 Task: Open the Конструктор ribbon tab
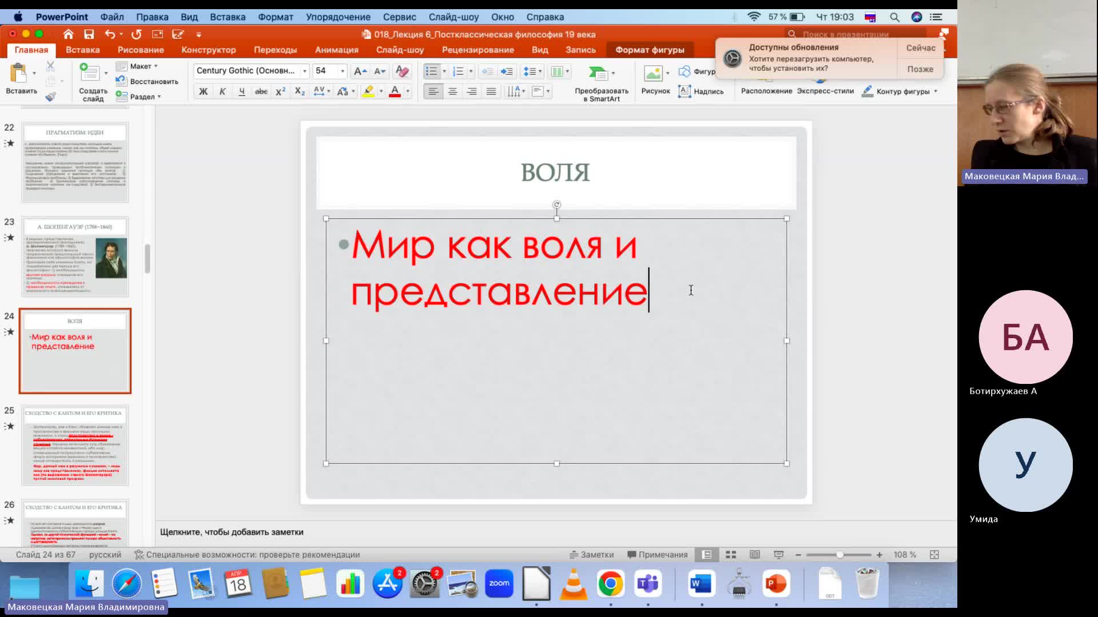[209, 50]
